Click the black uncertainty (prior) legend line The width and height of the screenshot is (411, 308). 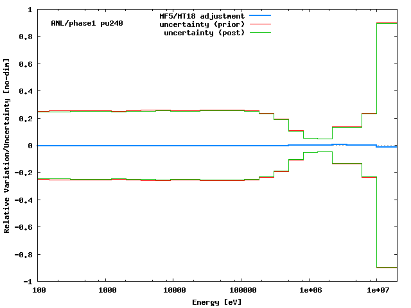(259, 24)
